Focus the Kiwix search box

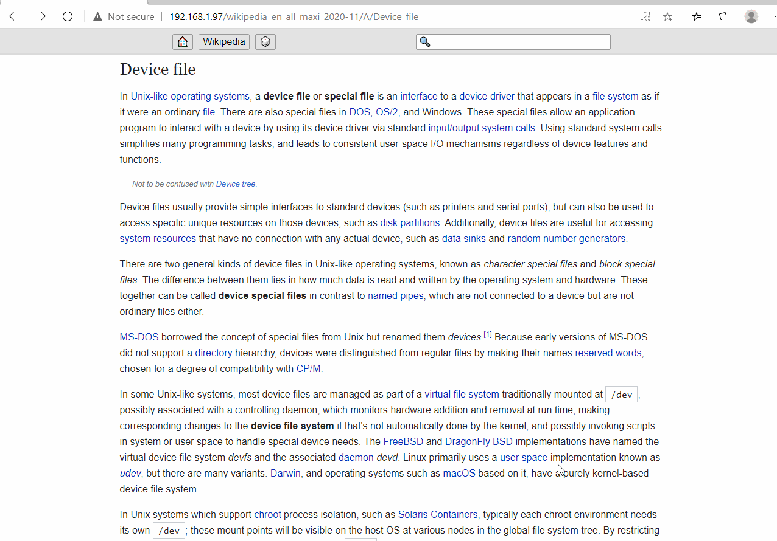[x=513, y=42]
